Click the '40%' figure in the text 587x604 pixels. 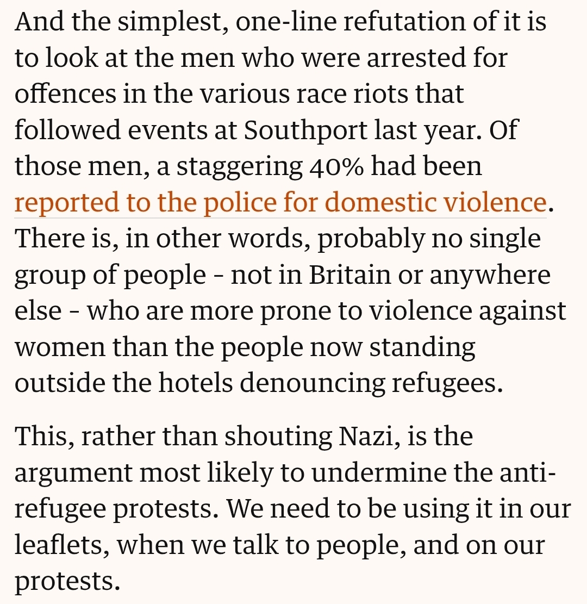click(336, 166)
